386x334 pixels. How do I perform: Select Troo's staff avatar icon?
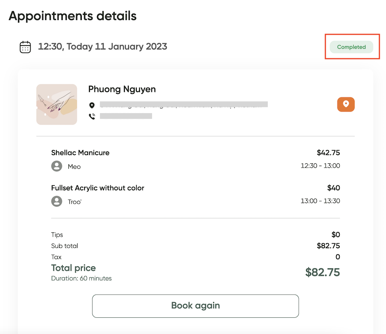(x=57, y=202)
